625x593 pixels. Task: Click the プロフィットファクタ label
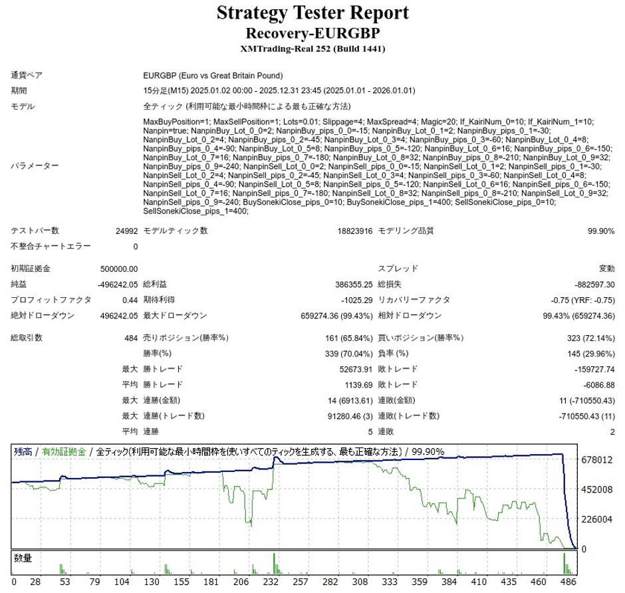click(51, 300)
